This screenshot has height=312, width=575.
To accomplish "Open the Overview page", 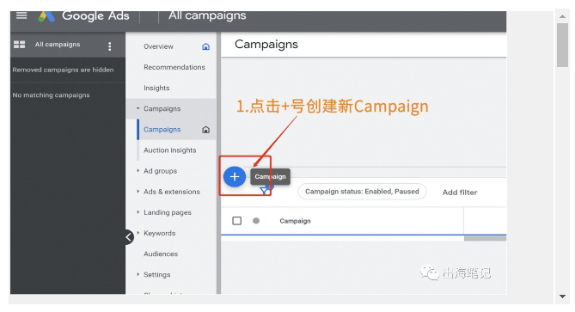I will (158, 46).
